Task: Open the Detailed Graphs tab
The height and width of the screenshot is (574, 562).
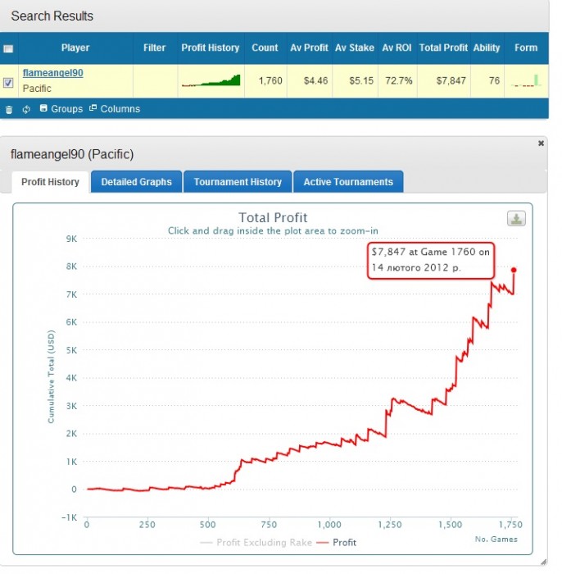Action: point(136,182)
